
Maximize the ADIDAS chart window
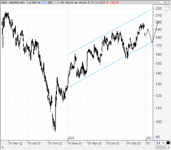[165, 3]
